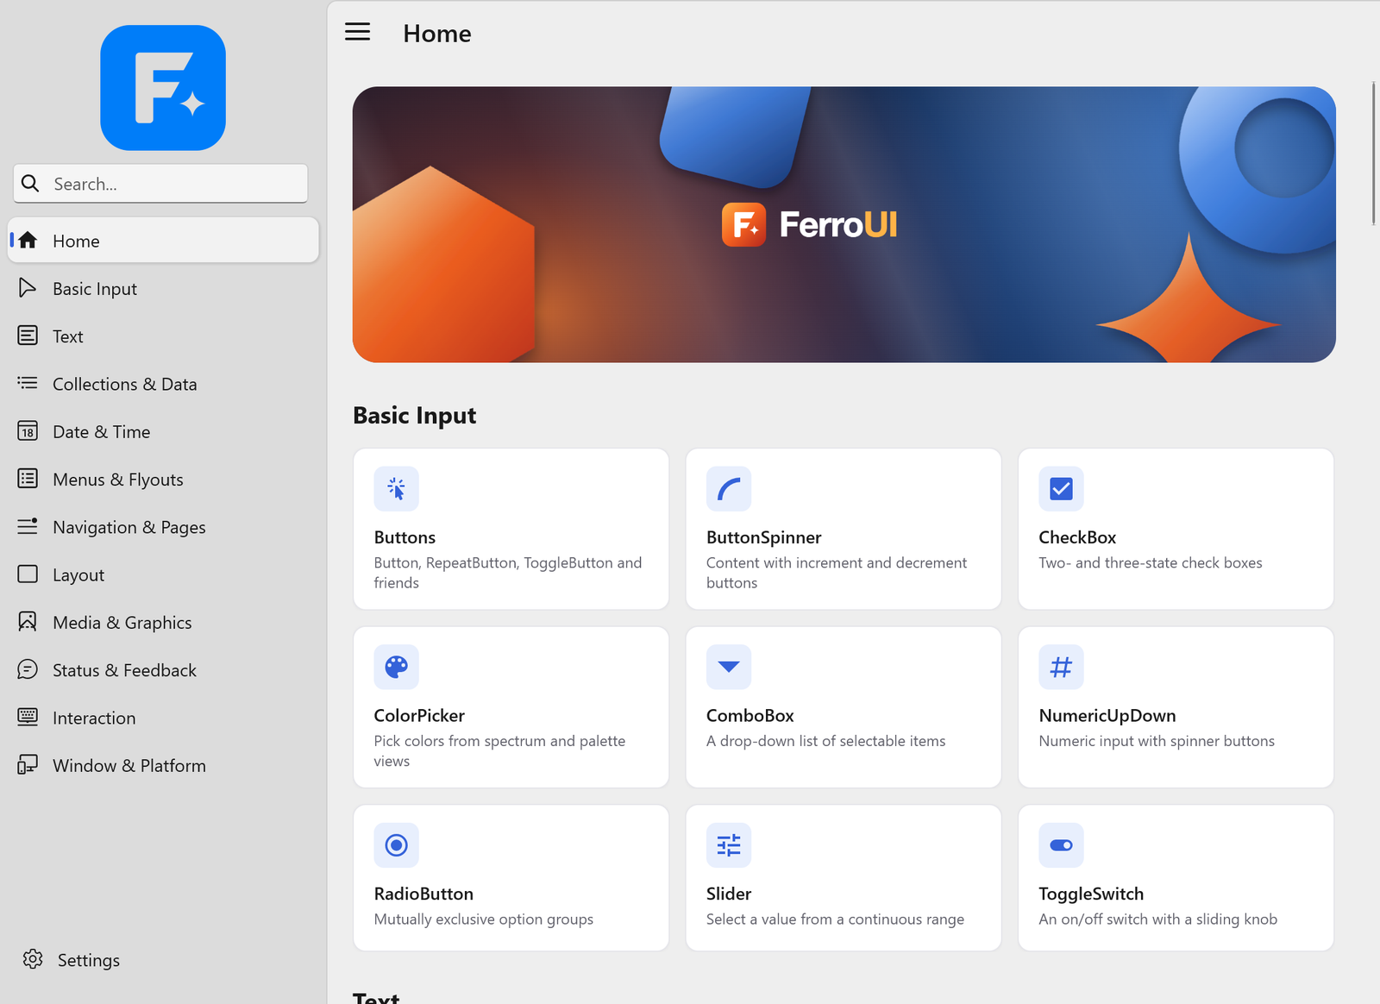Screen dimensions: 1380x1004
Task: Click the magnifier icon in search box
Action: point(30,184)
